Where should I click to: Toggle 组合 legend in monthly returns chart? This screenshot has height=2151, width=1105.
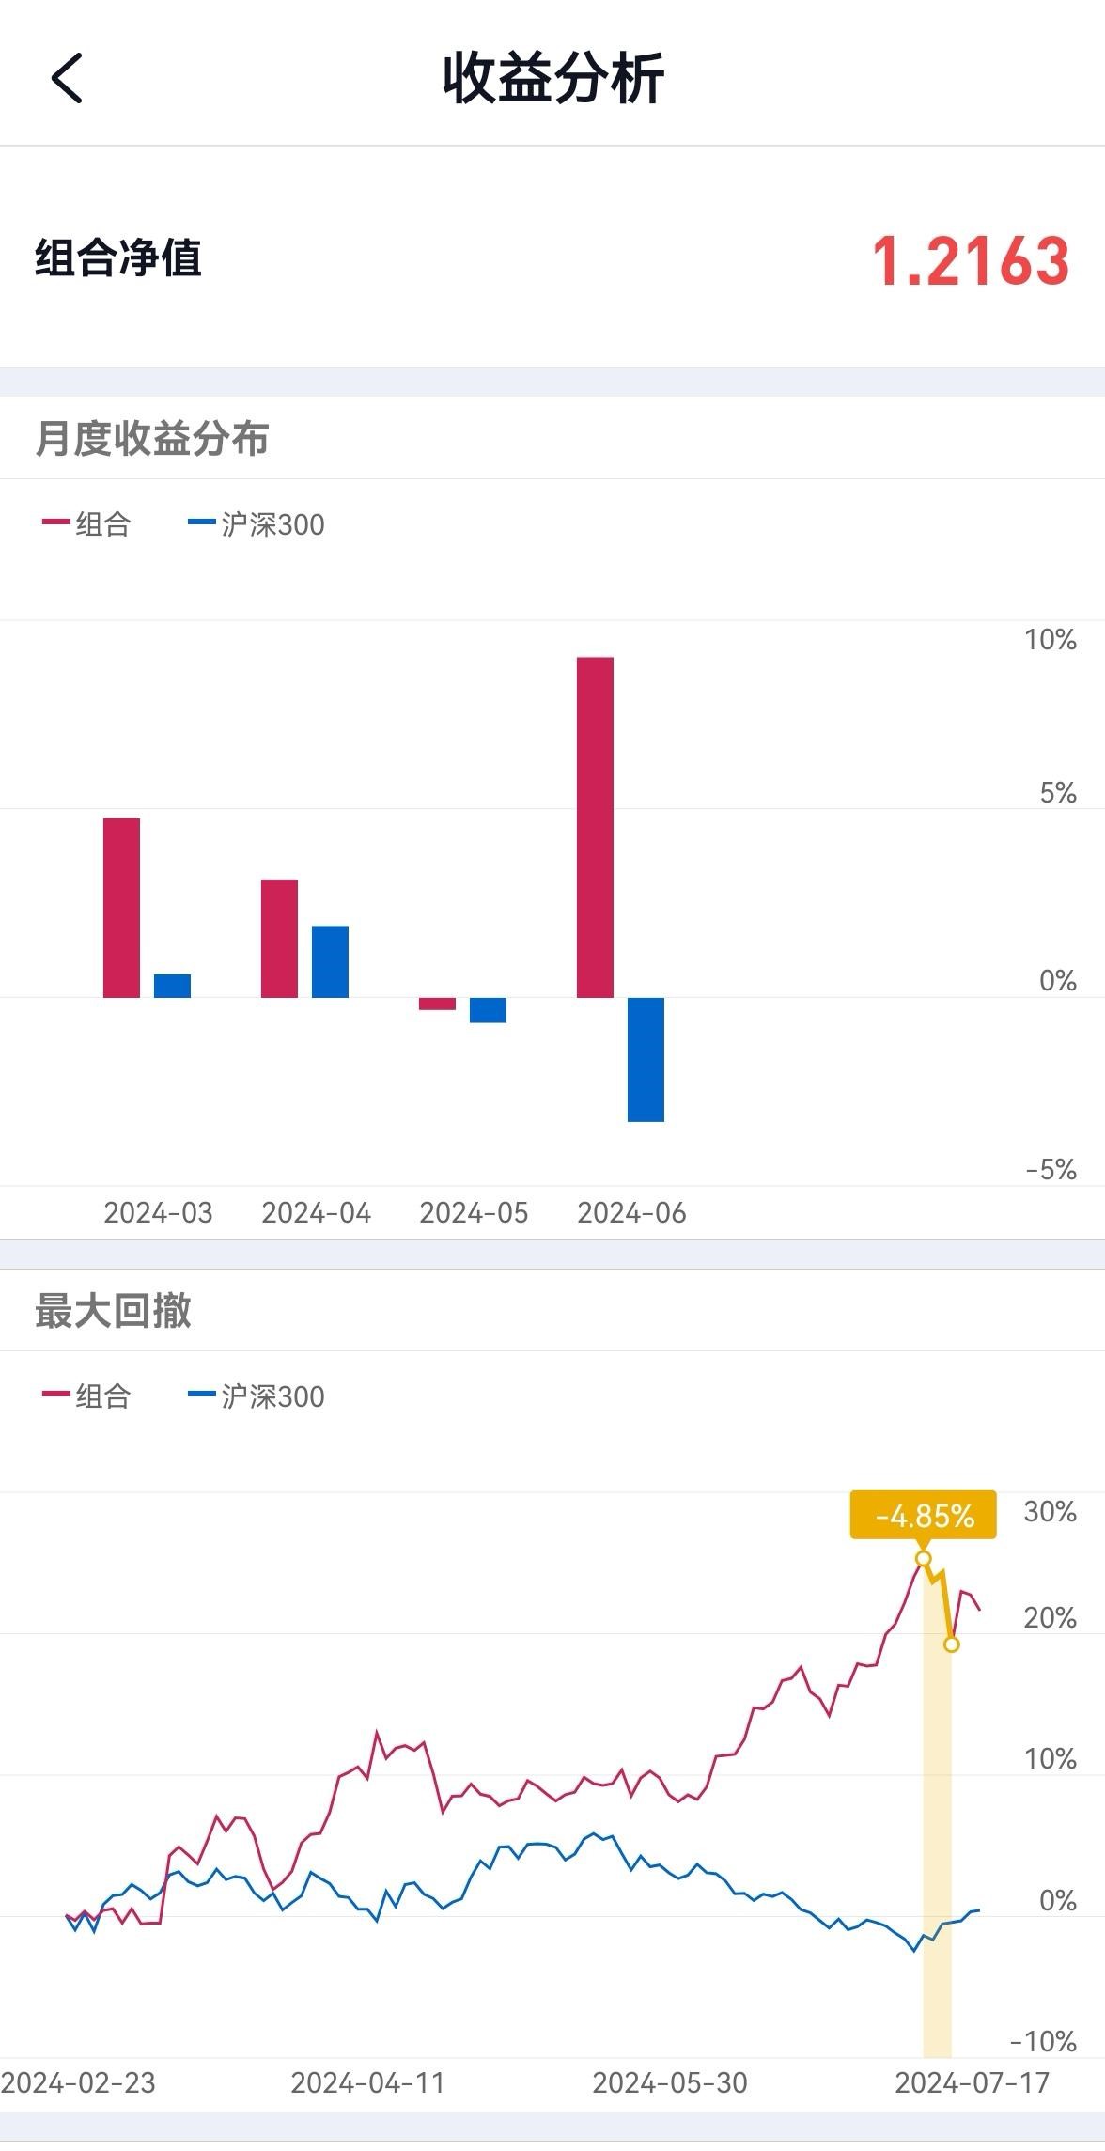point(86,523)
